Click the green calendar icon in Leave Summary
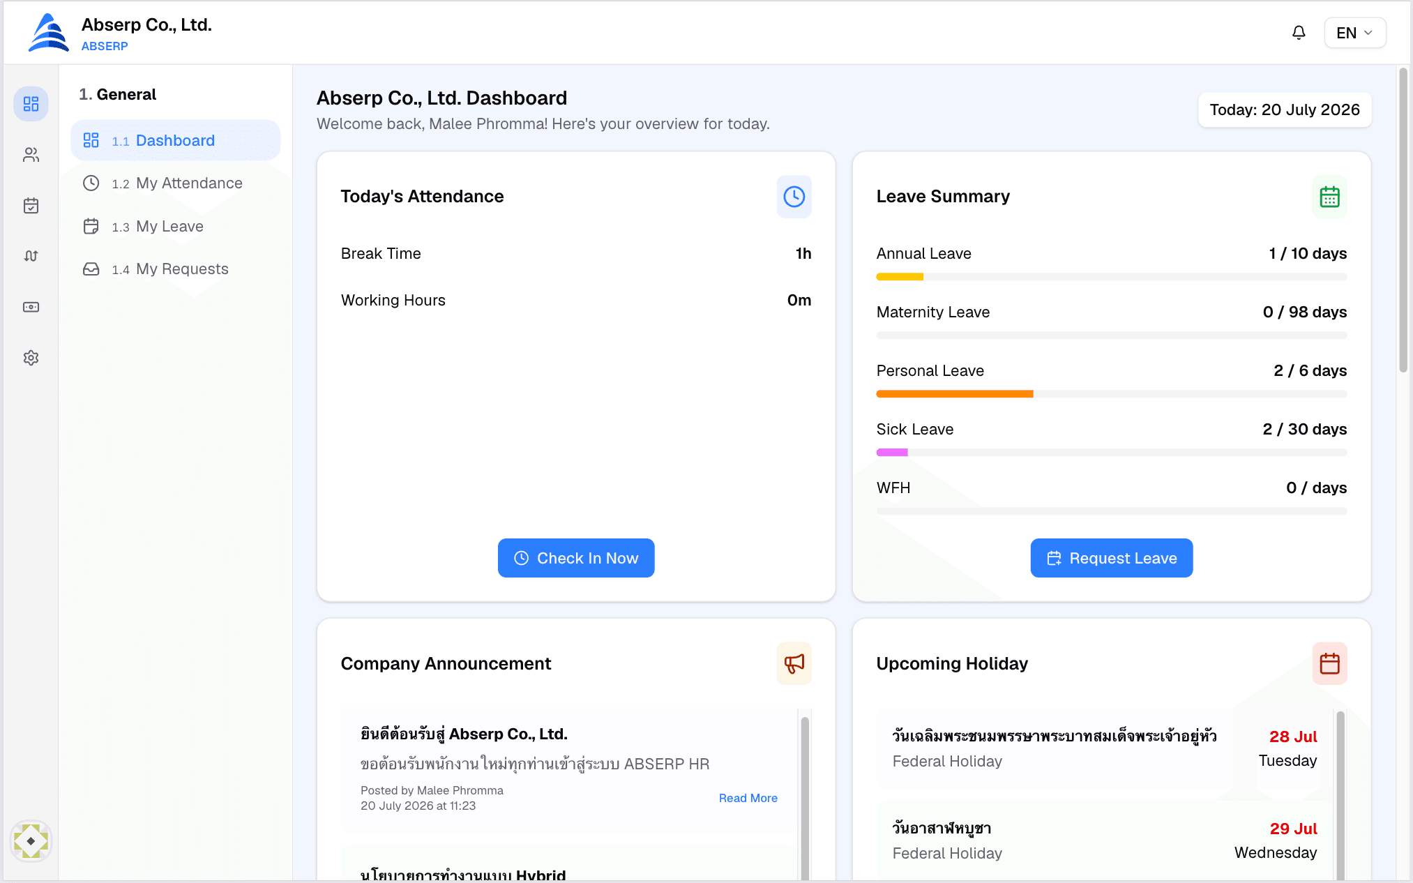 [x=1329, y=197]
